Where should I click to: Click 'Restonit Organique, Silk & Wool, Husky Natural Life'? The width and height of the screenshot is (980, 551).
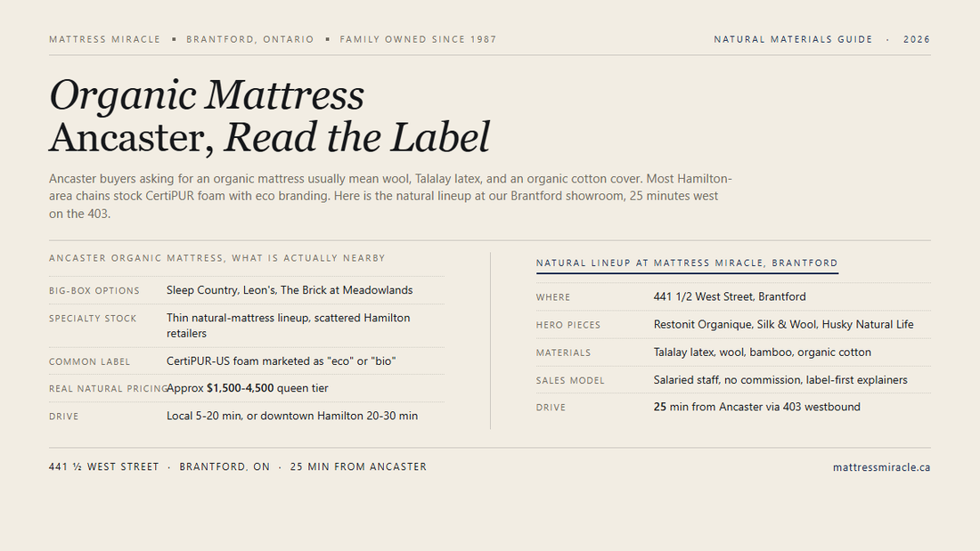783,324
